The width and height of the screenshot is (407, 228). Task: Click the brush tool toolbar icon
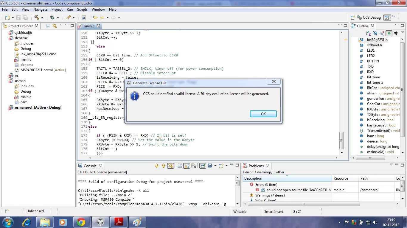tap(68, 18)
